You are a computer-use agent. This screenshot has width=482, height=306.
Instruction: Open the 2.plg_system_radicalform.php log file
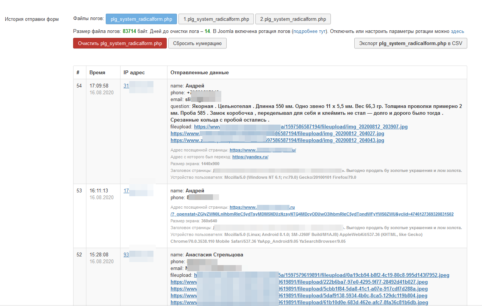pos(293,19)
